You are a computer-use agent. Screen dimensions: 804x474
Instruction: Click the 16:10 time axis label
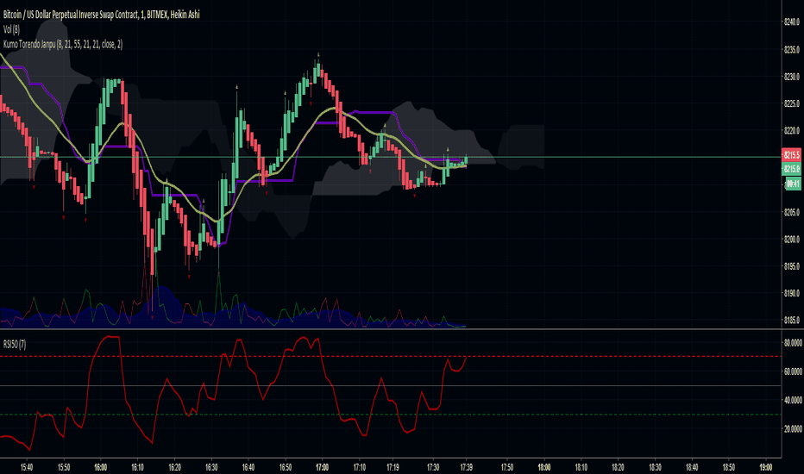[137, 467]
